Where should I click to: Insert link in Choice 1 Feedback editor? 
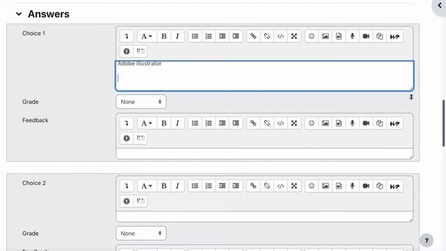coord(253,123)
